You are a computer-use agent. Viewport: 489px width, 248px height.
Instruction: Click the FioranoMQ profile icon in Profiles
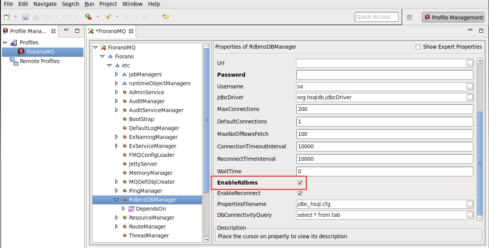(21, 52)
